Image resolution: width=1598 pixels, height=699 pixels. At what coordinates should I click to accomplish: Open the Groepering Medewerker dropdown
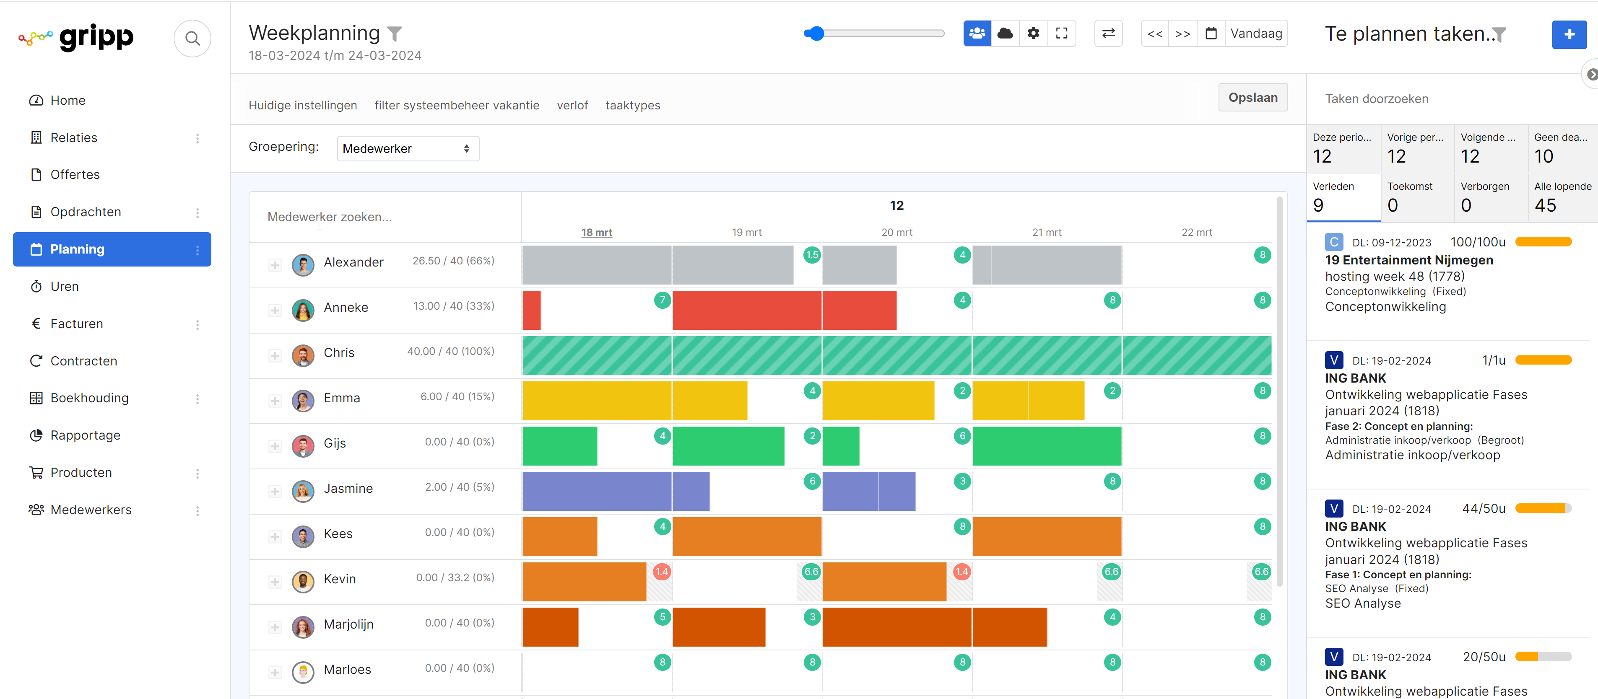pyautogui.click(x=408, y=149)
